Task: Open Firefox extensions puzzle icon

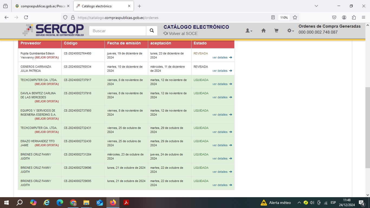Action: pyautogui.click(x=354, y=17)
